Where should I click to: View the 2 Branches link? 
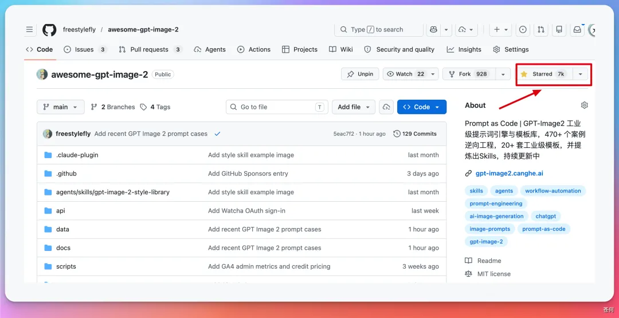pos(113,107)
